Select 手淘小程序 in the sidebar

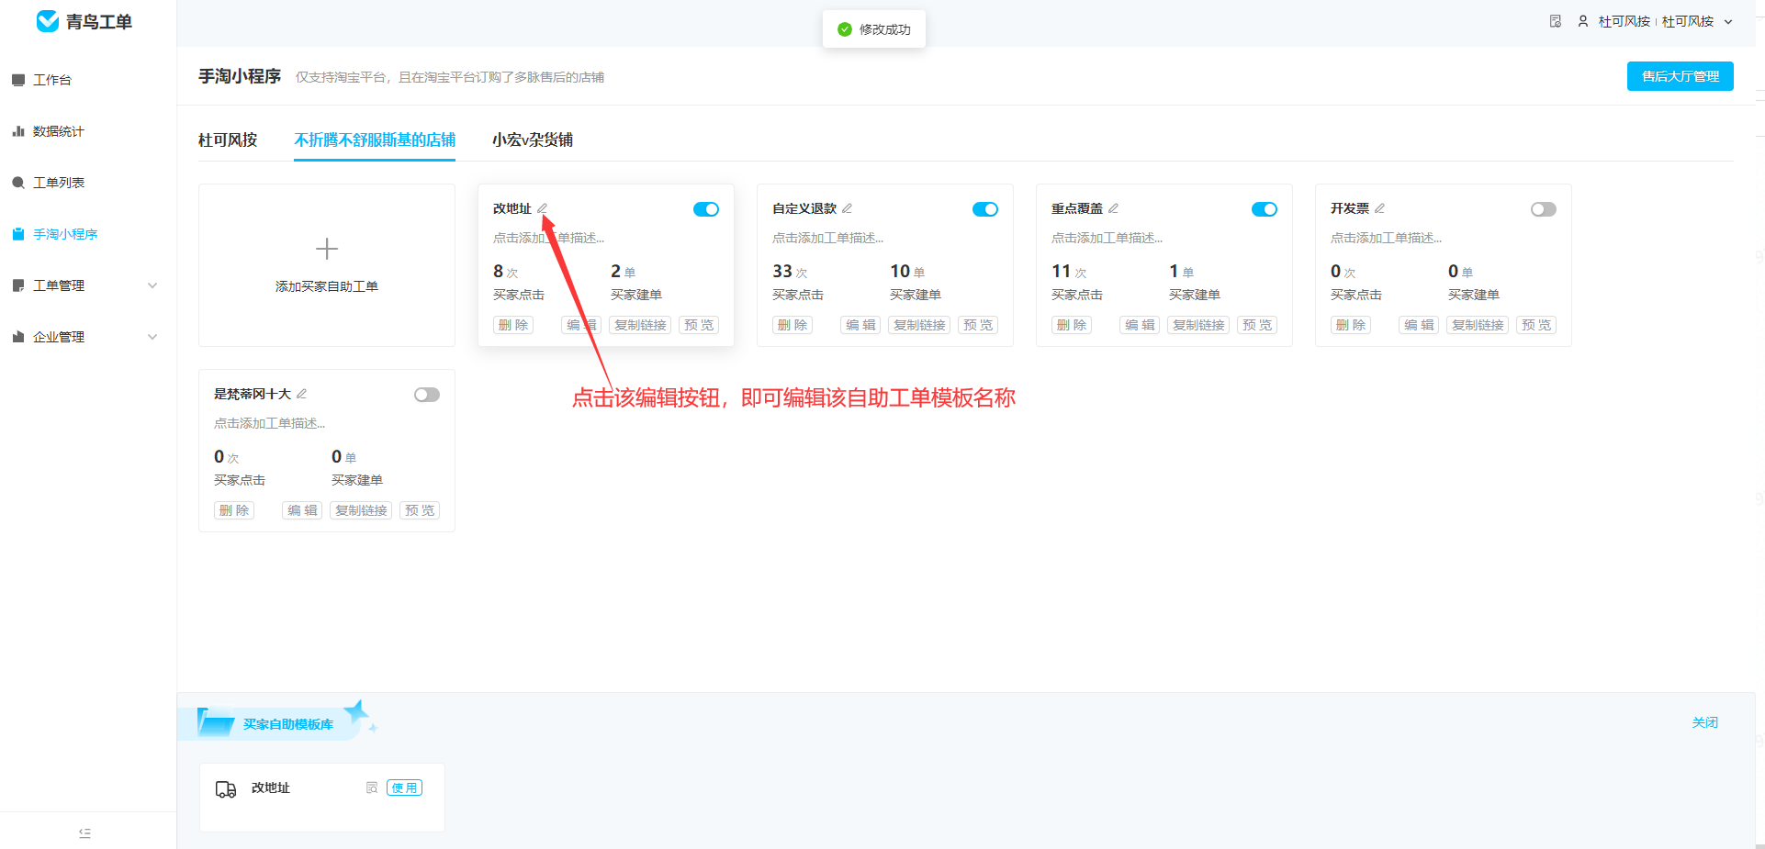[x=88, y=234]
